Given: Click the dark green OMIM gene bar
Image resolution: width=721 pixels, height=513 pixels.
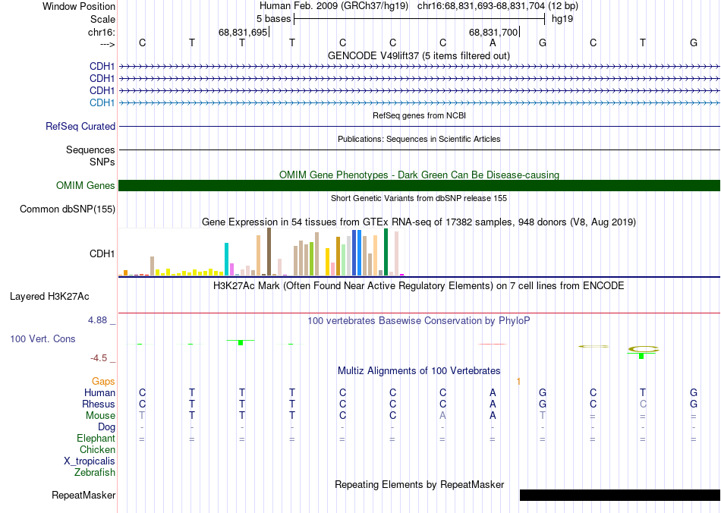Looking at the screenshot, I should coord(419,186).
